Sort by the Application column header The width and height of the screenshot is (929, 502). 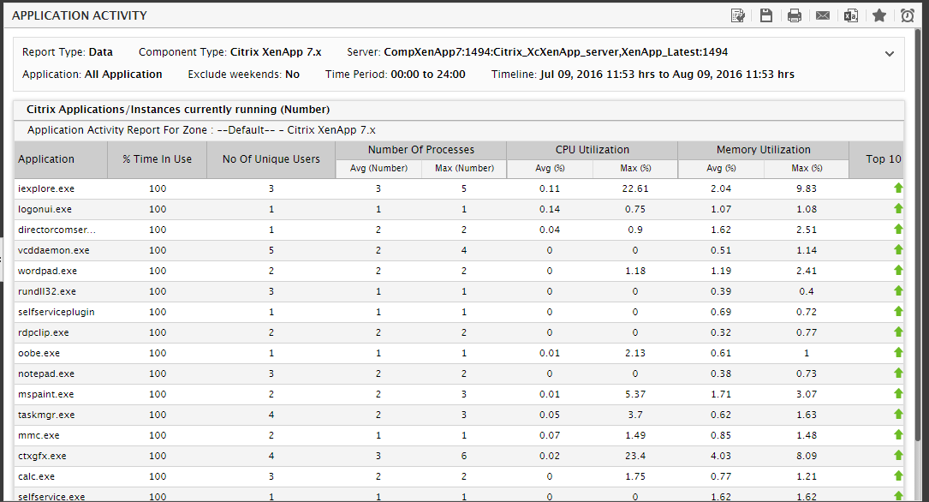point(61,159)
